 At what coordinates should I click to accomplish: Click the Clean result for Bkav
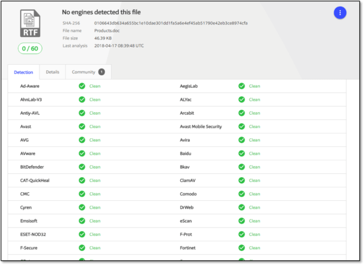click(254, 167)
